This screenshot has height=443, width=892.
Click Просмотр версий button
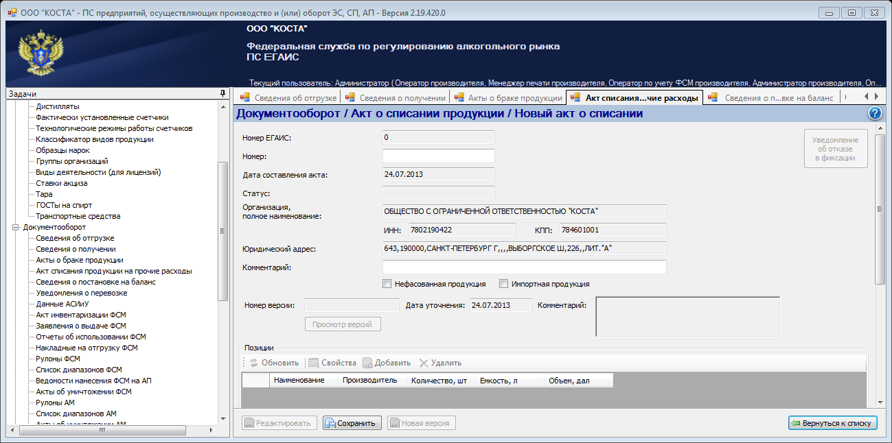pos(343,324)
